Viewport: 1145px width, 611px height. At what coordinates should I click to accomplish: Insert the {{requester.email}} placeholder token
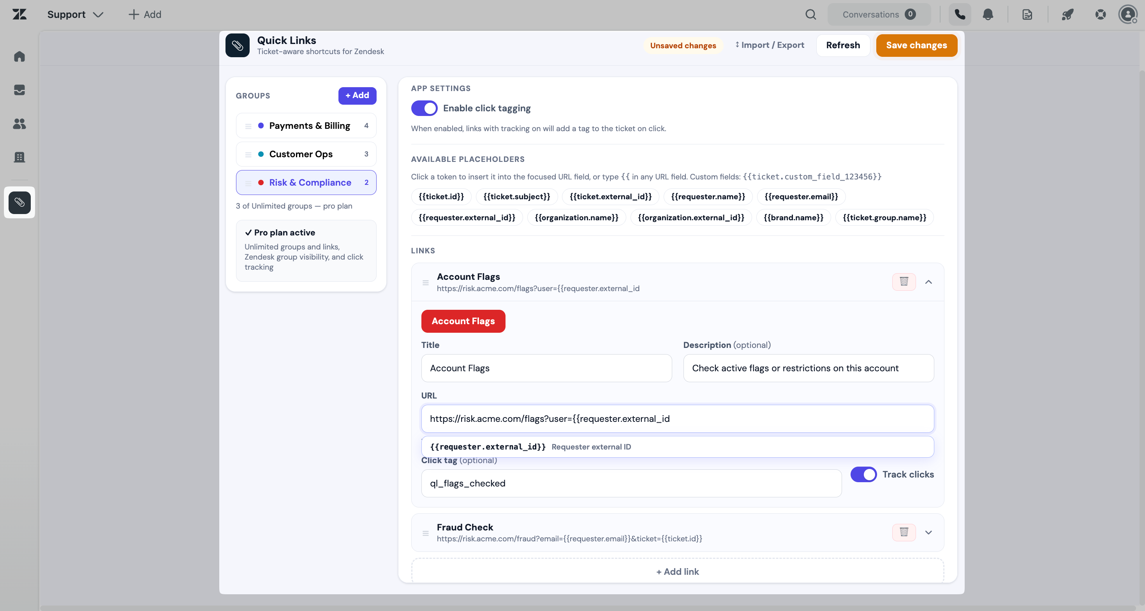(801, 197)
